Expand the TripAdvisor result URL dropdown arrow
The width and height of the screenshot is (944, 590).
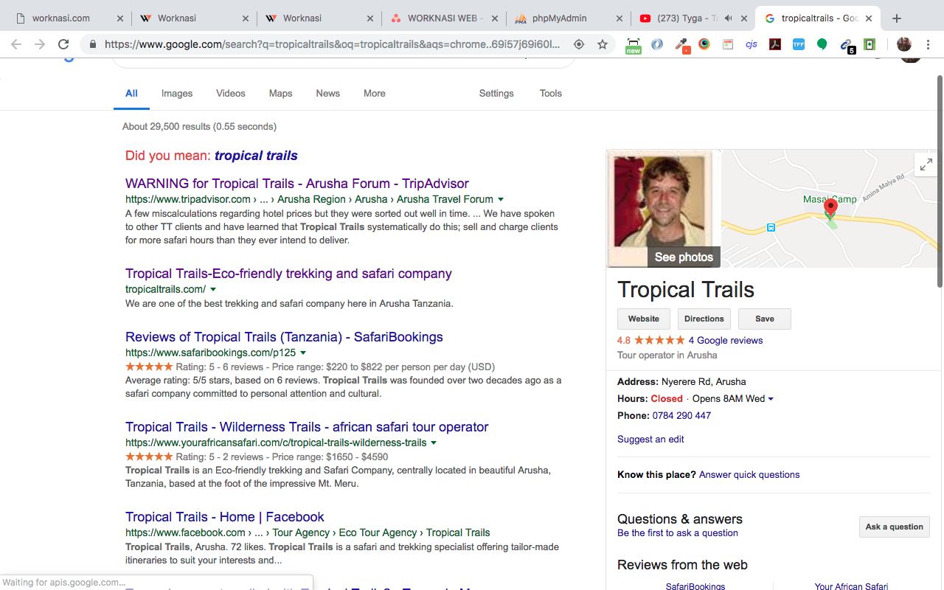501,199
